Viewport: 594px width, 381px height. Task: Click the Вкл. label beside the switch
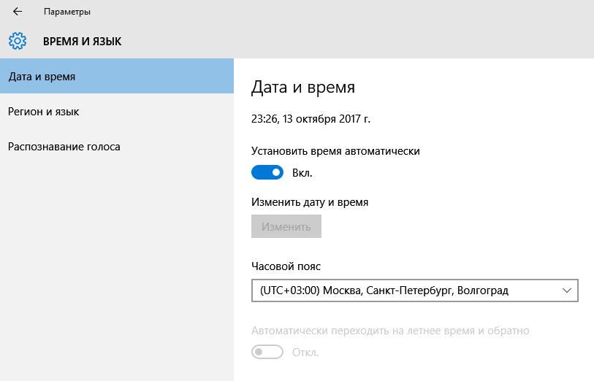point(302,173)
